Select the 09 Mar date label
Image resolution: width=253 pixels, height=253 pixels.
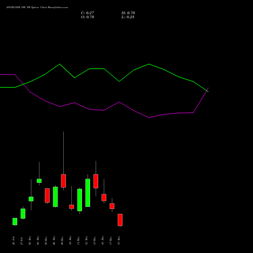[62, 240]
